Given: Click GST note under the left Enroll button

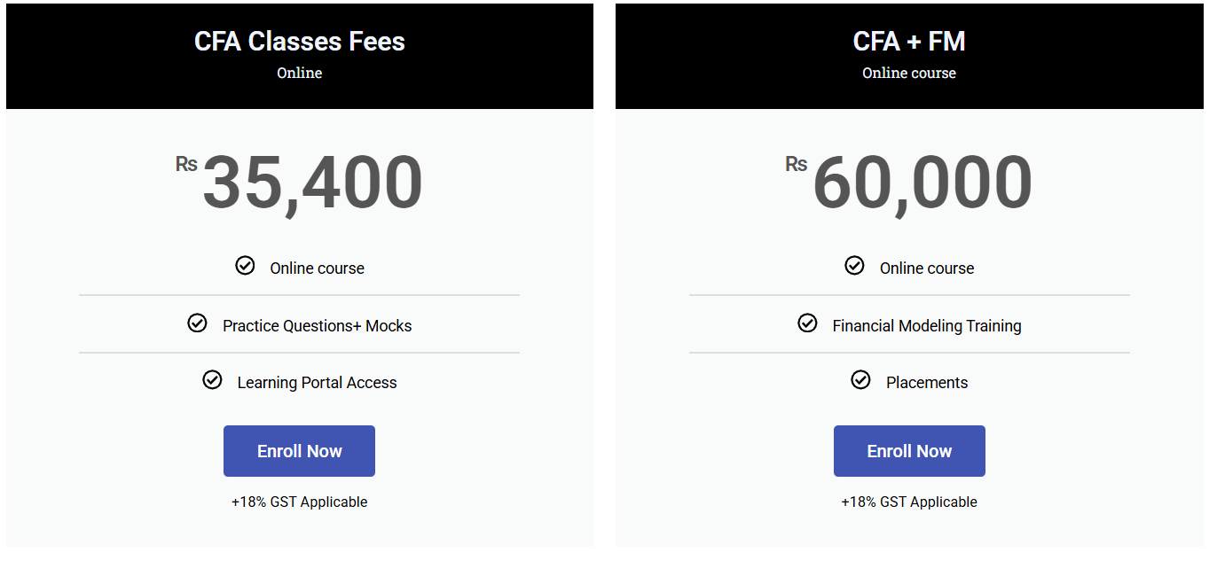Looking at the screenshot, I should tap(300, 502).
